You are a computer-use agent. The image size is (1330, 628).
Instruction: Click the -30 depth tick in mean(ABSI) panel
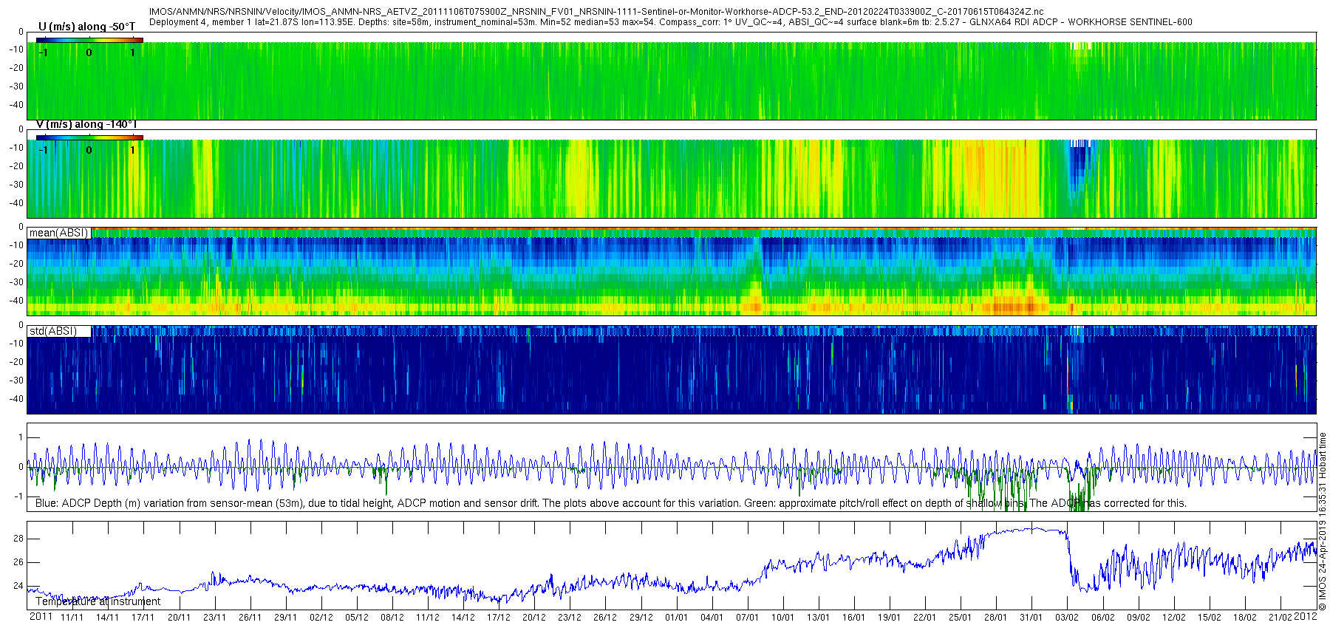[x=16, y=282]
